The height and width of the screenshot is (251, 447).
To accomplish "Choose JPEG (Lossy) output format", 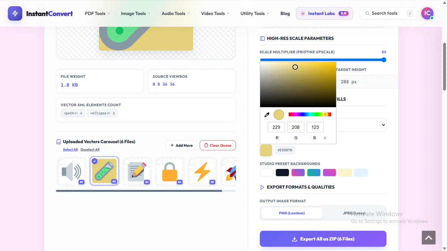I will 354,213.
